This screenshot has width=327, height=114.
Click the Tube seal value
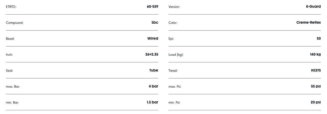154,70
